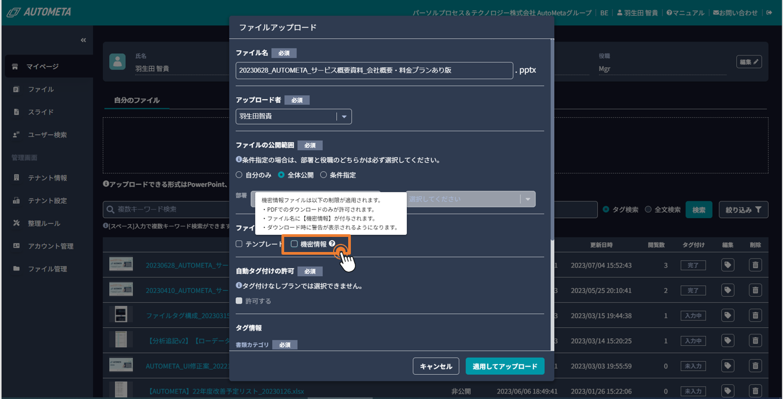The width and height of the screenshot is (783, 399).
Task: Click the AUTOMETA logo in the header
Action: [39, 12]
